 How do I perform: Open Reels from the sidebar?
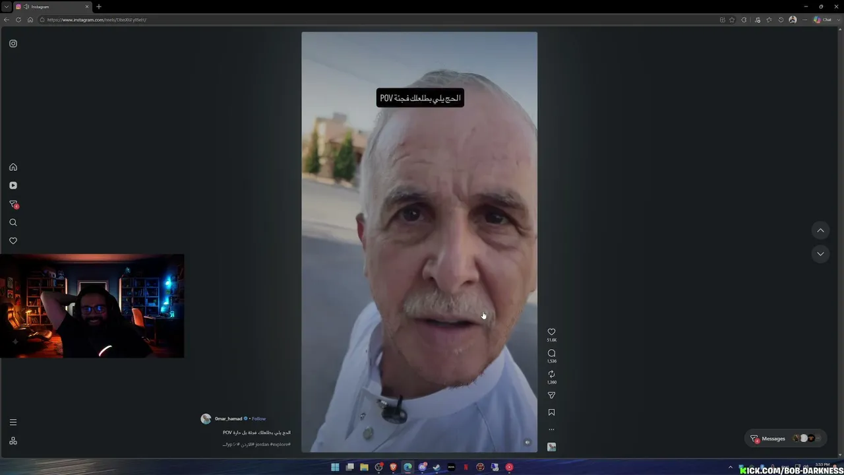tap(13, 185)
